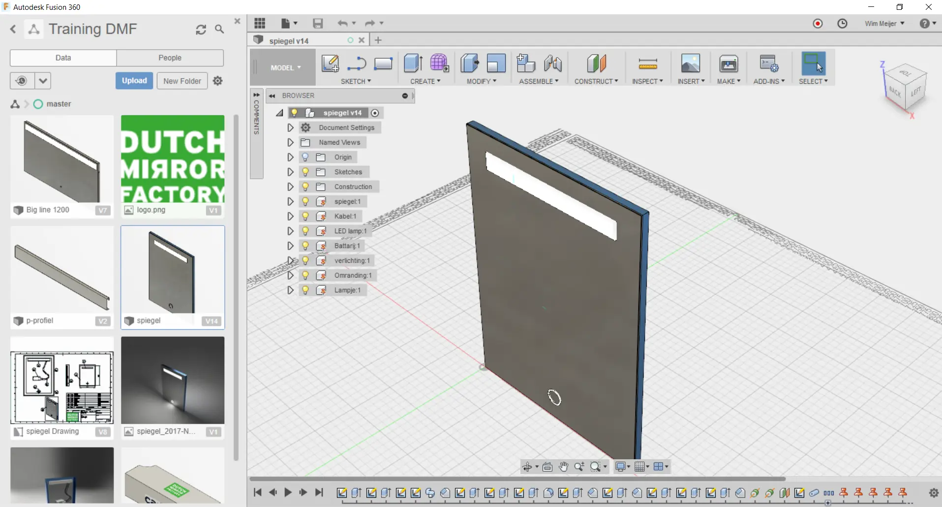Screen dimensions: 942x507
Task: Hide the Kabel:1 component
Action: click(305, 216)
